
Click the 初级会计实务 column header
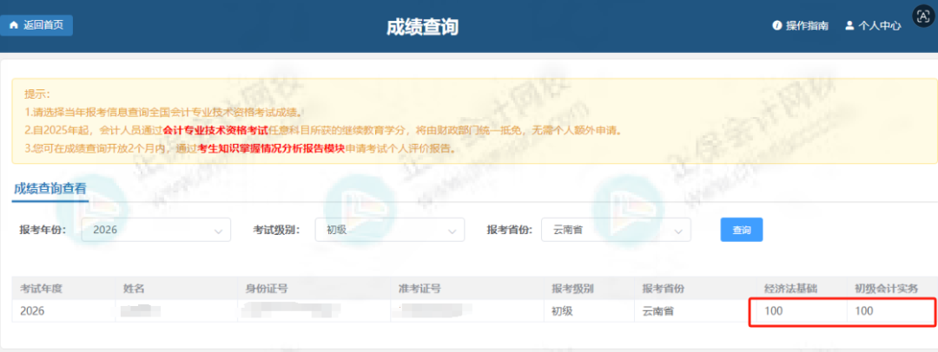pos(887,289)
